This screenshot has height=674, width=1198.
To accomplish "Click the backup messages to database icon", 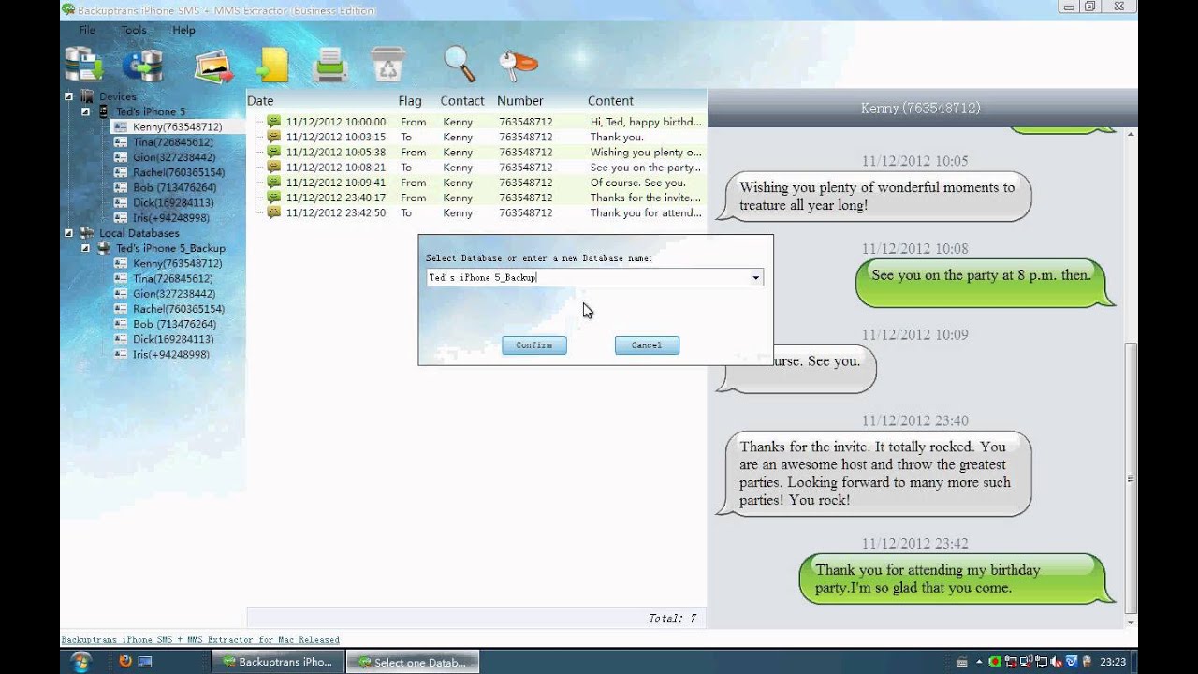I will 84,65.
